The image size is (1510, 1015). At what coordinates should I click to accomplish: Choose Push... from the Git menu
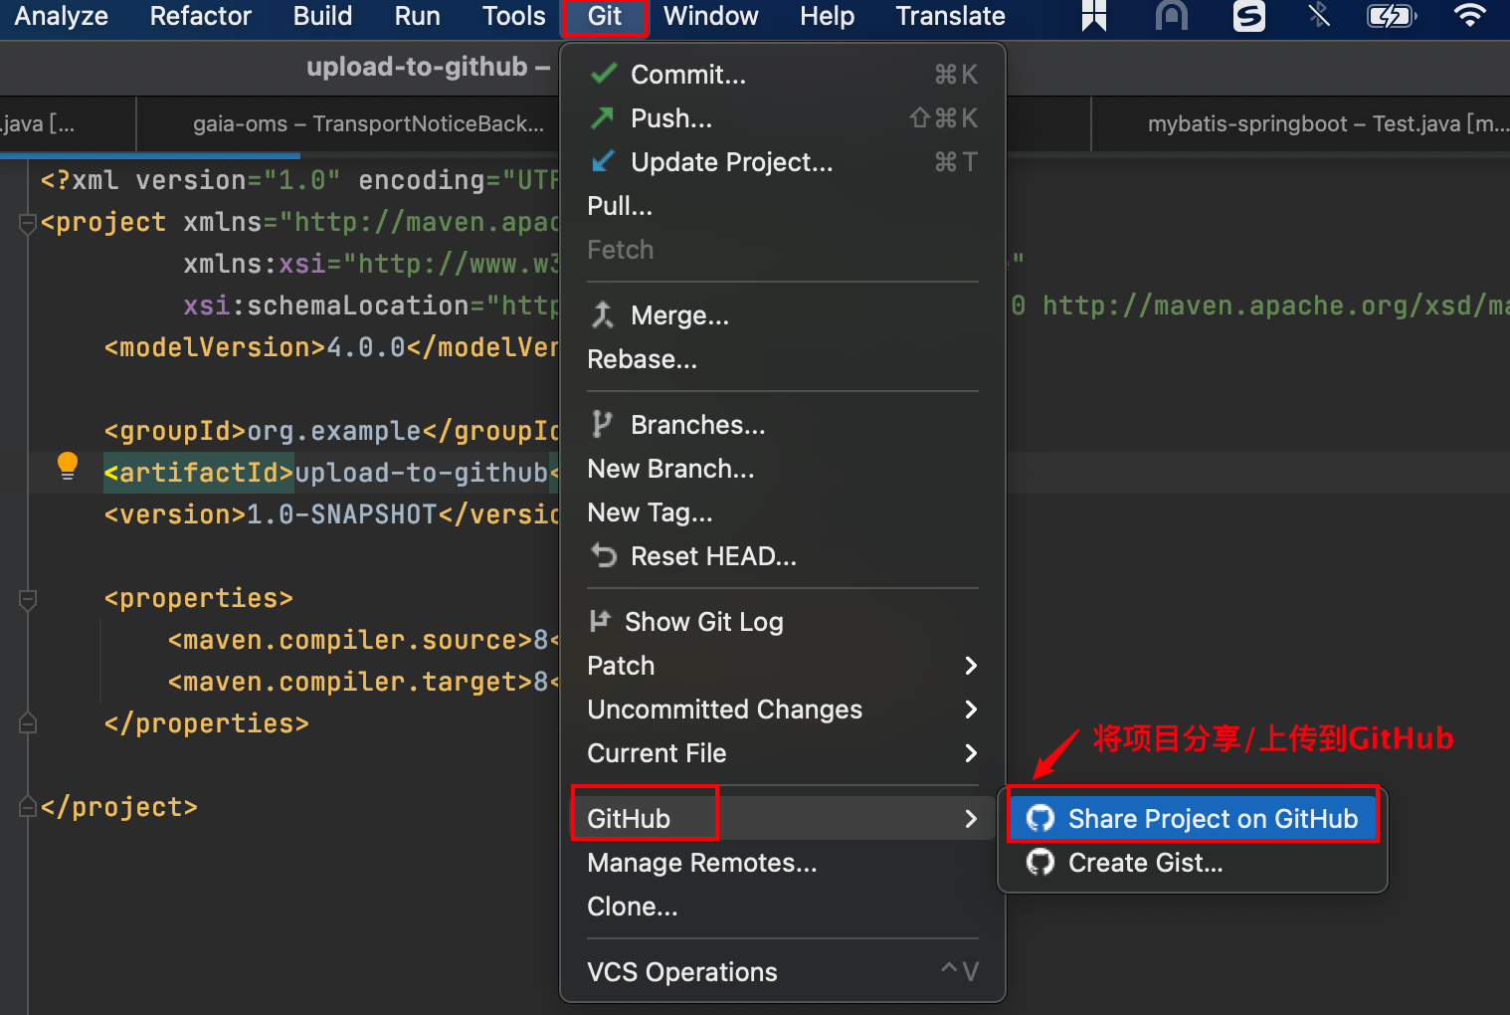coord(783,118)
